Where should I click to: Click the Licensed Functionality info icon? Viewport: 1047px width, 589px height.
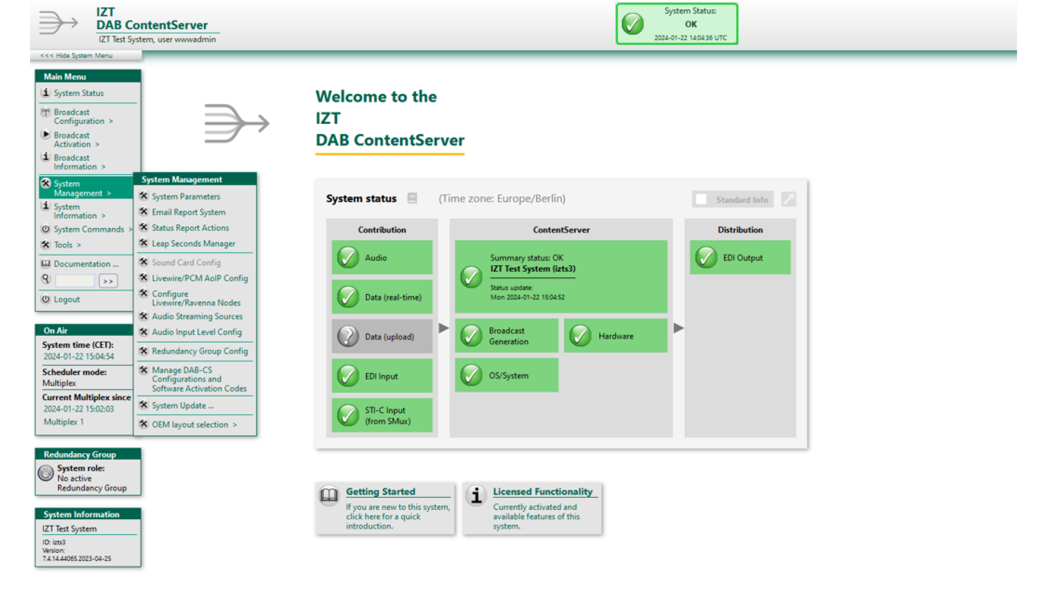pyautogui.click(x=476, y=495)
